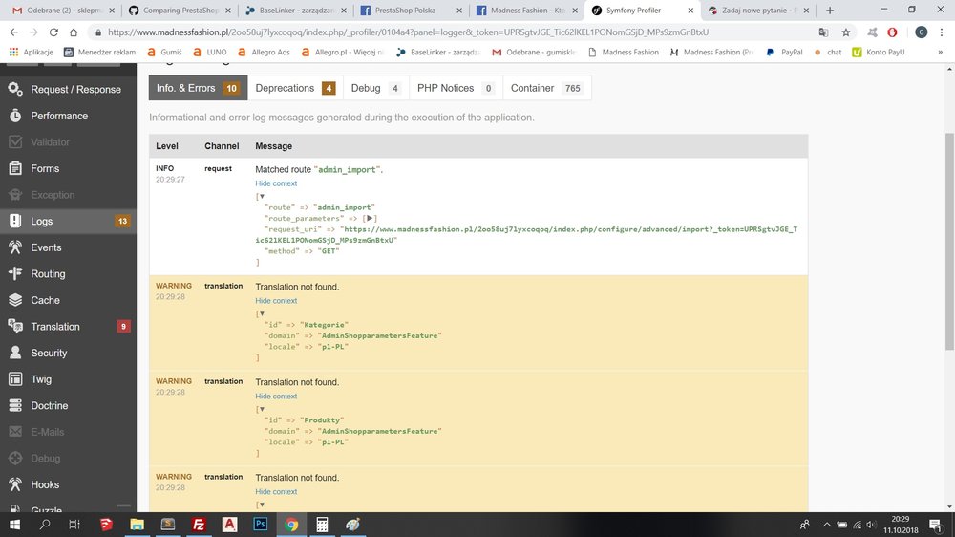Viewport: 955px width, 537px height.
Task: Open the Forms panel
Action: click(68, 168)
